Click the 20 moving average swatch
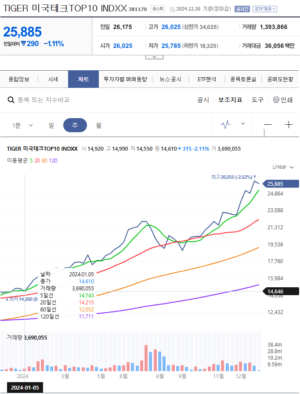The image size is (300, 394). pyautogui.click(x=37, y=161)
